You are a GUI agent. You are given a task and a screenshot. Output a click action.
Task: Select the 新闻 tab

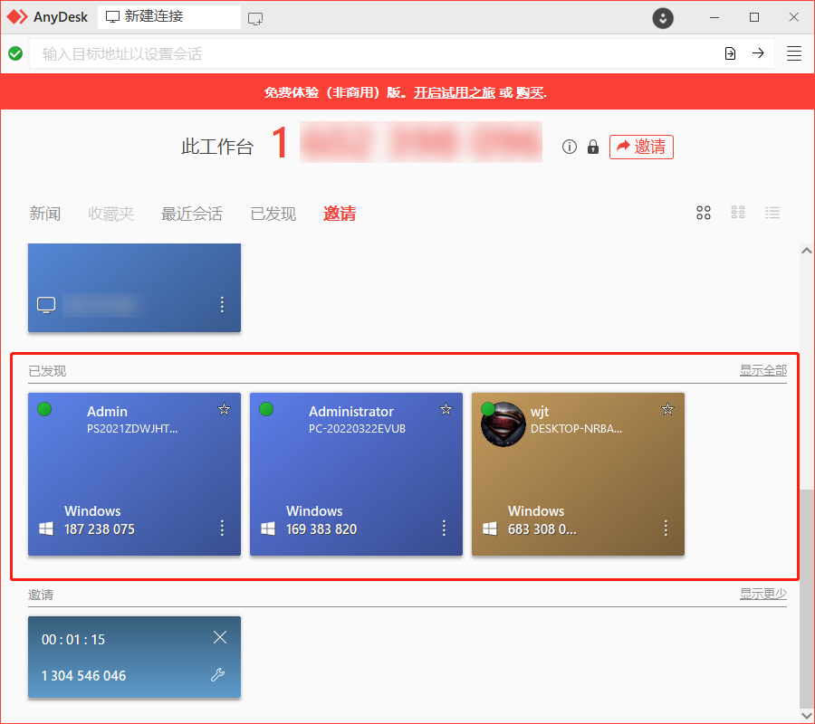point(45,214)
